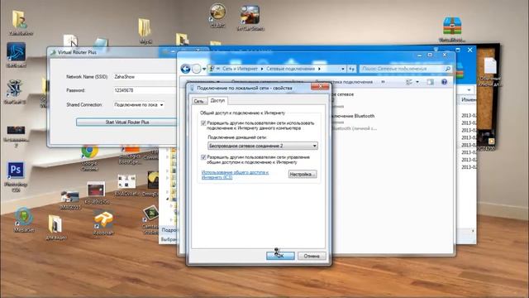Click Сеть и Интернет breadcrumb

click(x=240, y=69)
